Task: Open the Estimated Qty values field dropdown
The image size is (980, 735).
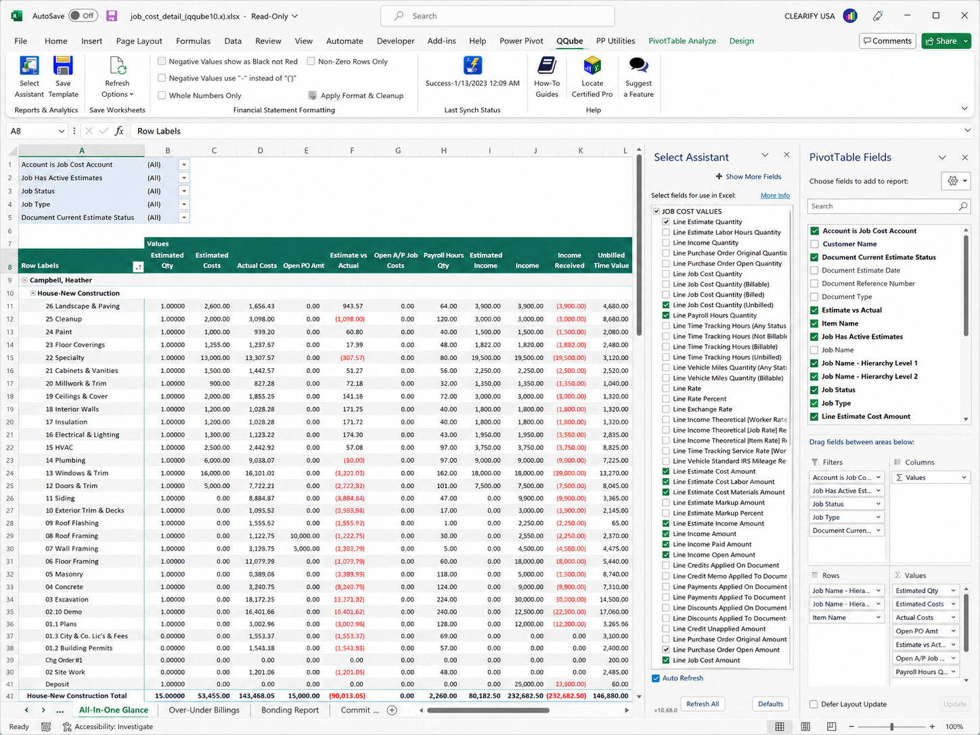Action: coord(953,591)
